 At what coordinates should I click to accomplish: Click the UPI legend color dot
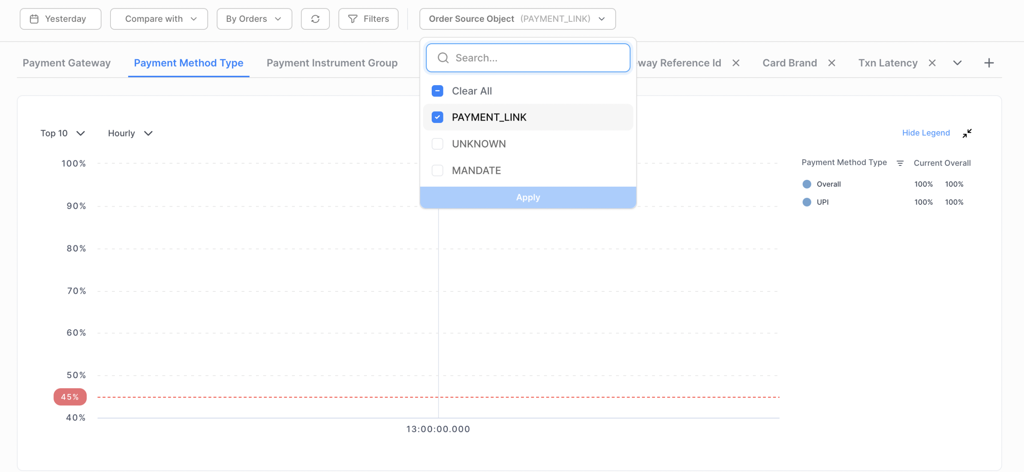806,202
